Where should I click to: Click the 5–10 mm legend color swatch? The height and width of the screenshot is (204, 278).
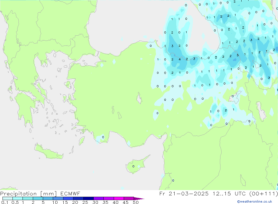point(48,198)
